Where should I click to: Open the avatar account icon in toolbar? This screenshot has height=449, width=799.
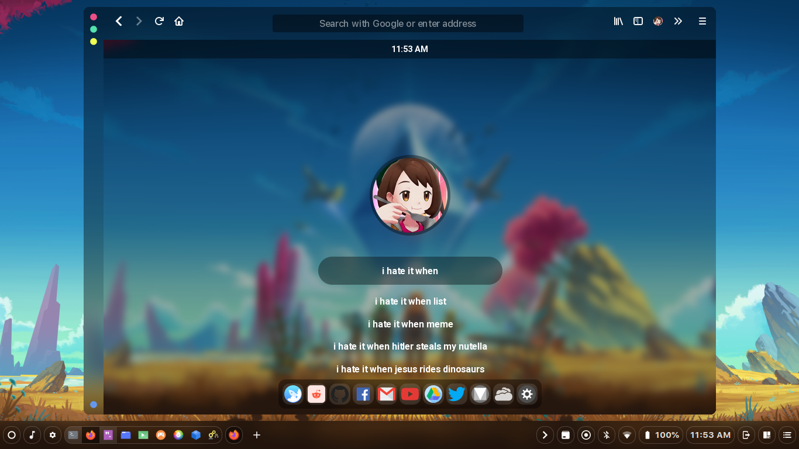click(x=658, y=21)
